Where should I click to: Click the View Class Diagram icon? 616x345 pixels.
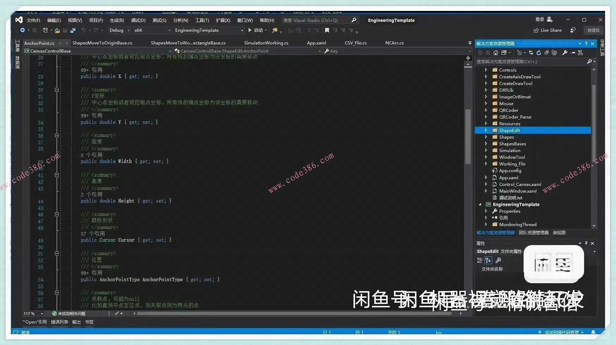pyautogui.click(x=580, y=53)
